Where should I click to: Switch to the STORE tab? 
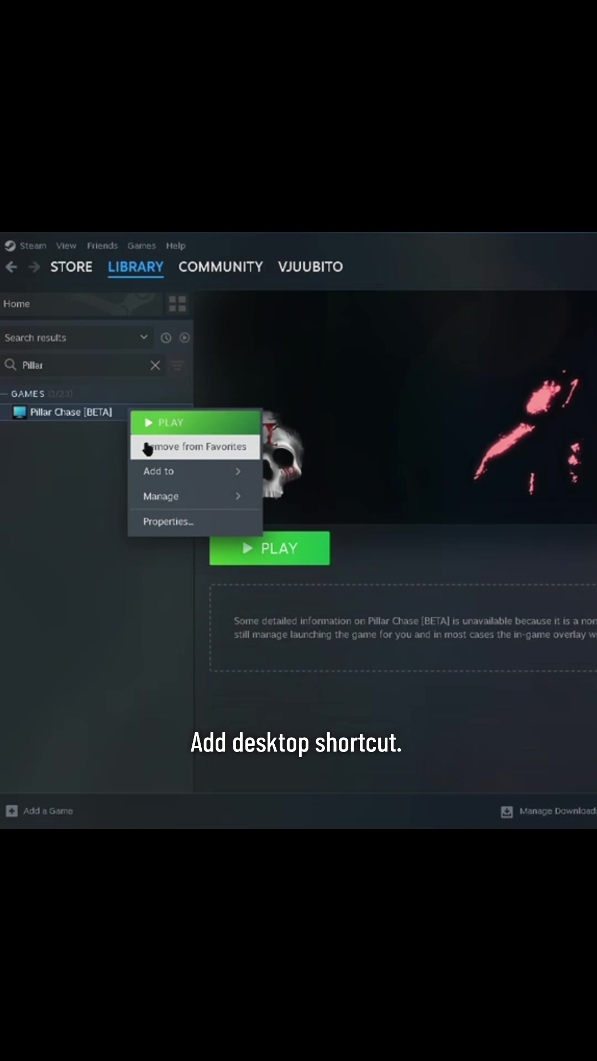tap(71, 267)
